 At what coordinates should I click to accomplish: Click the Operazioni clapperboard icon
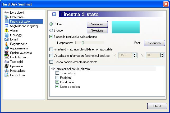[7, 66]
